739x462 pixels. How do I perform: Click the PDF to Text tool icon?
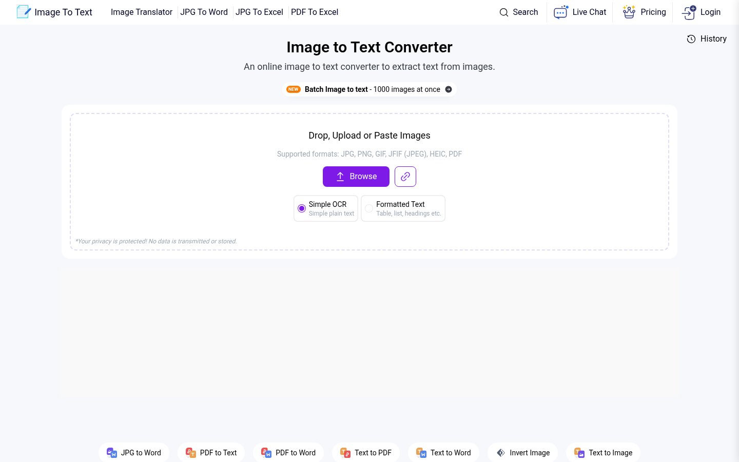coord(191,453)
